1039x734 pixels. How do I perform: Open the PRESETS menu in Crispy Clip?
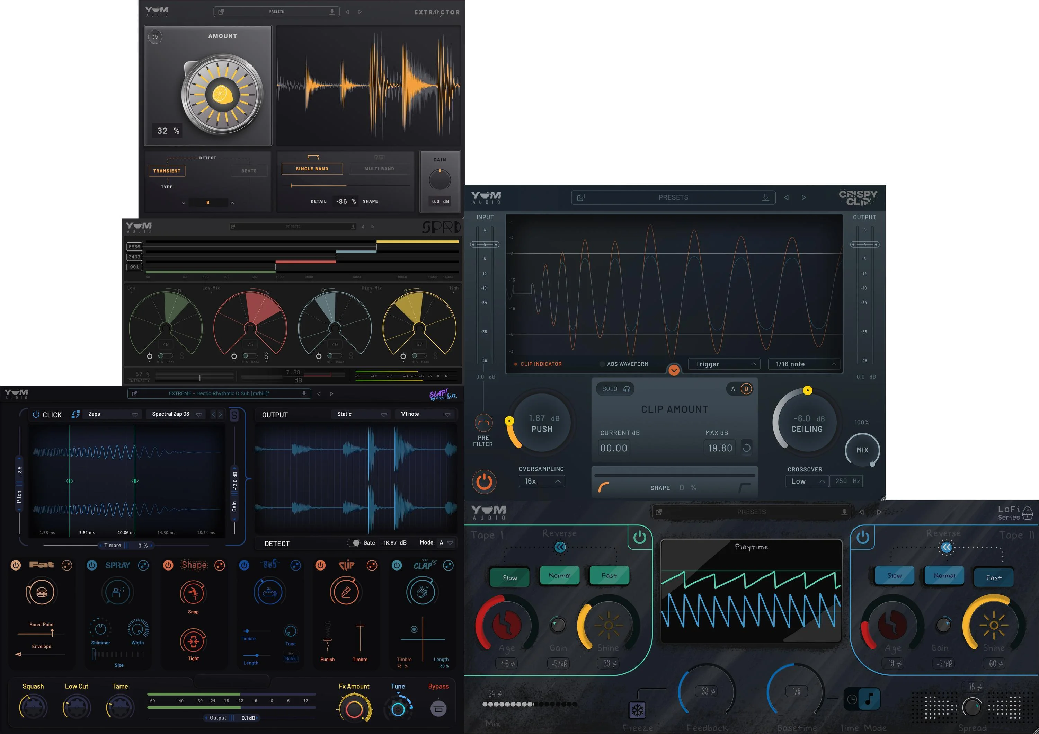pyautogui.click(x=673, y=197)
